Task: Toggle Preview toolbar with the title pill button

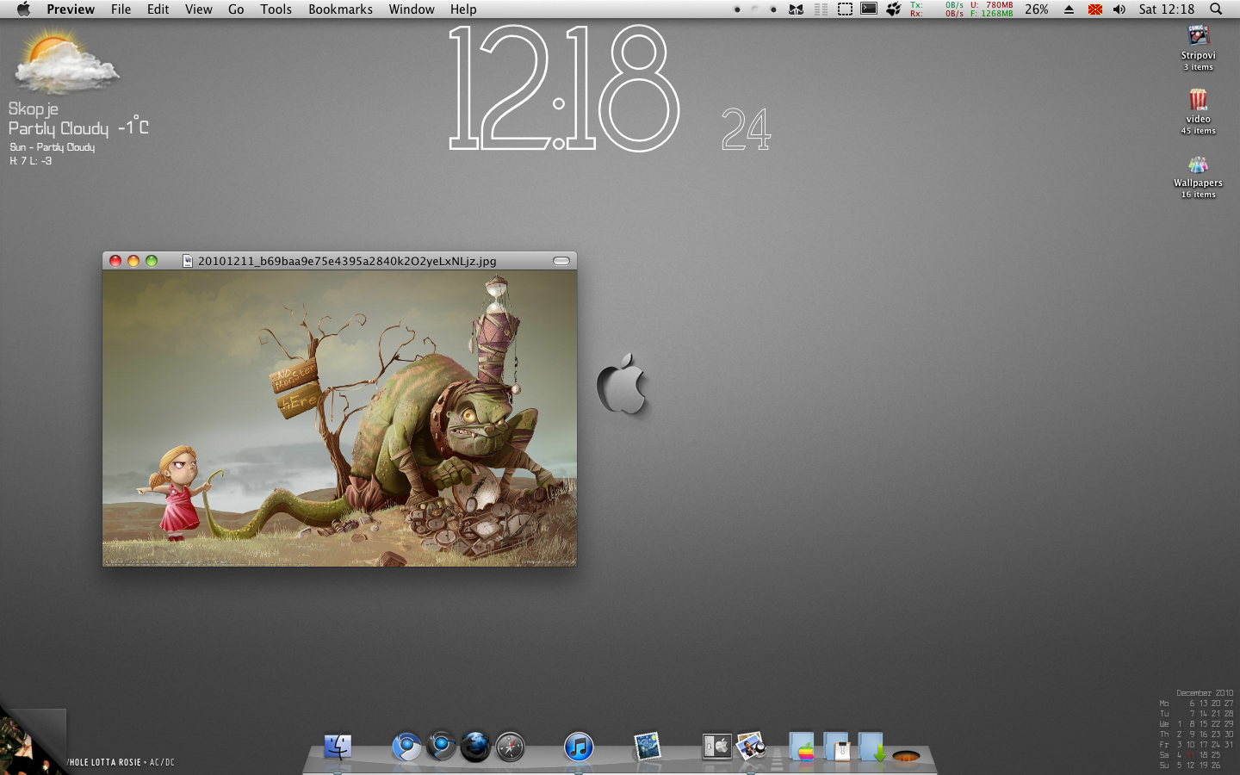Action: [x=561, y=261]
